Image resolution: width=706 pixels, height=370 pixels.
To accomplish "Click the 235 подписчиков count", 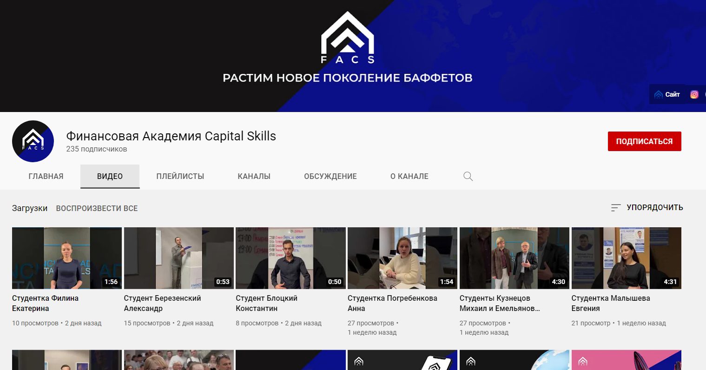I will 96,149.
